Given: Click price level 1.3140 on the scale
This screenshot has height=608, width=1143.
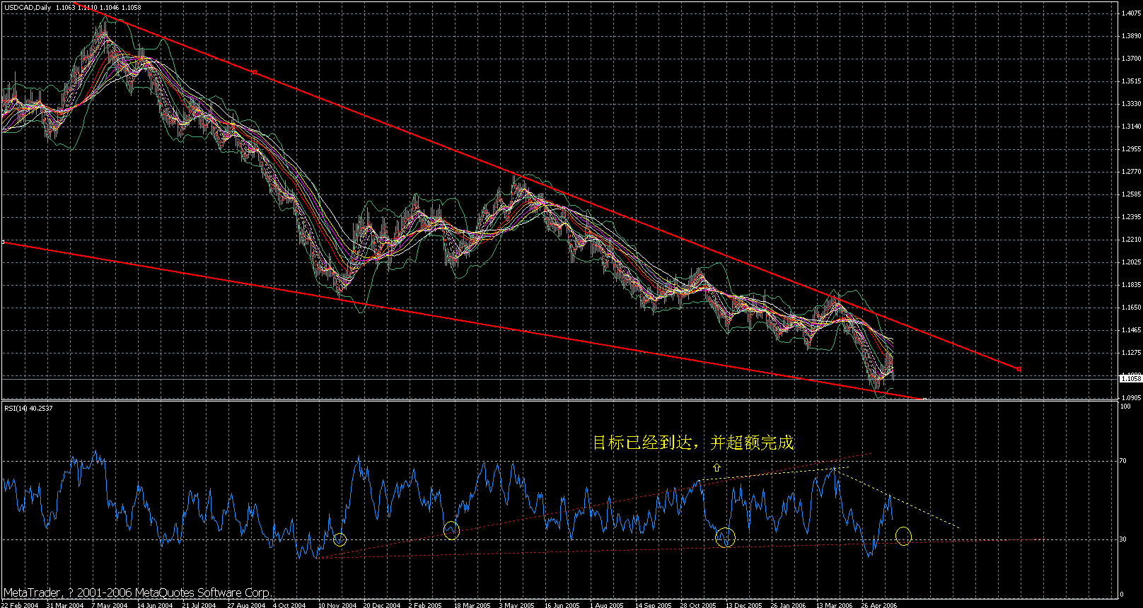Looking at the screenshot, I should pos(1131,126).
